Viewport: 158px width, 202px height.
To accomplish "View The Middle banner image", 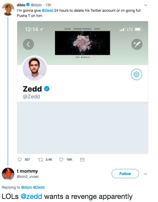I will 82,43.
